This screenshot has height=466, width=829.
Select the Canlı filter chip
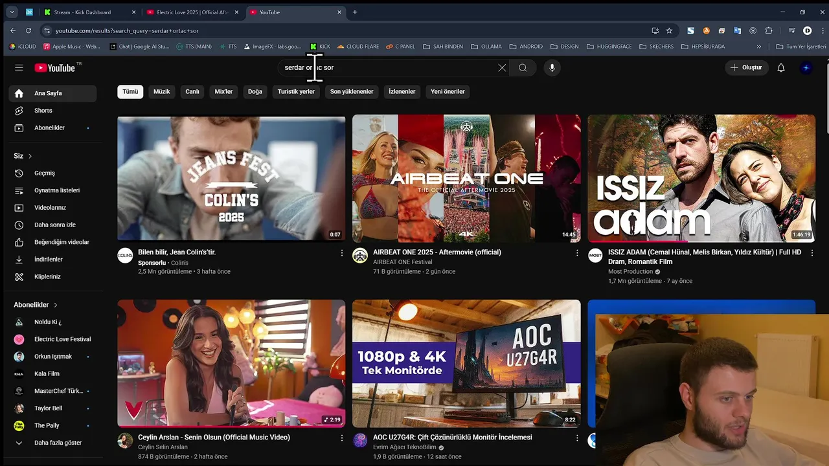tap(192, 91)
